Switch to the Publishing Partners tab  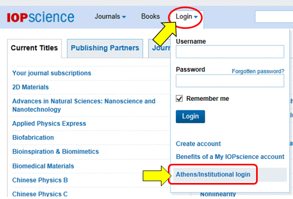[105, 48]
